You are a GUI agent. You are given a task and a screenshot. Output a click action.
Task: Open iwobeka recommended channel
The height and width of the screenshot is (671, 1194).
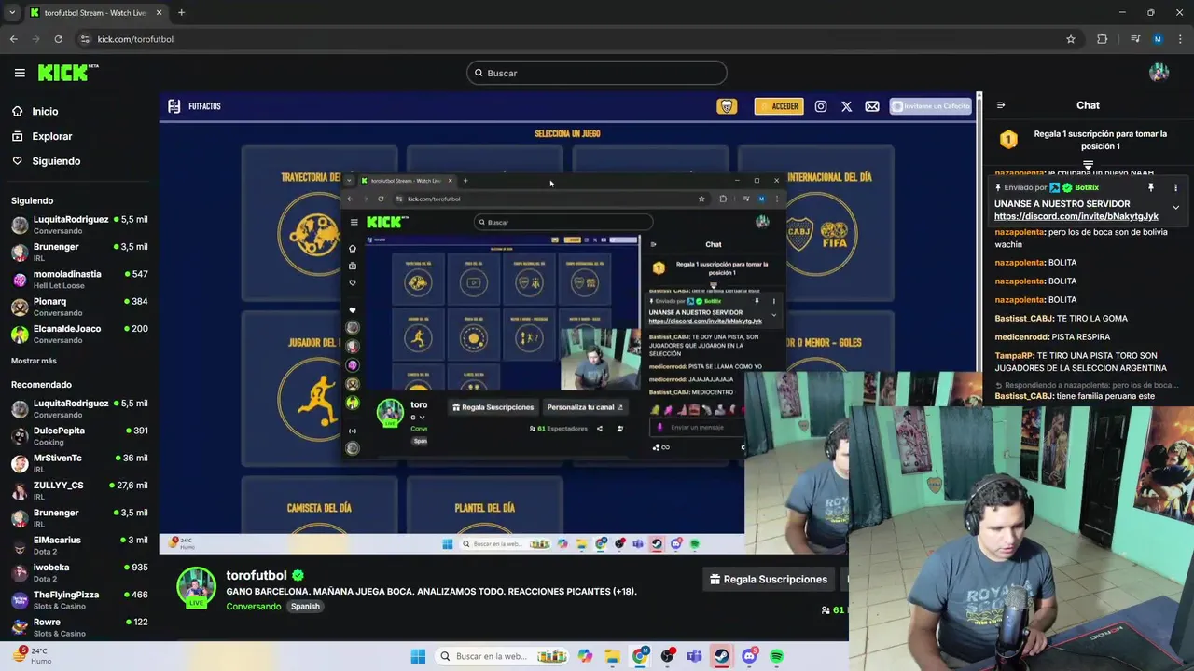pyautogui.click(x=80, y=572)
